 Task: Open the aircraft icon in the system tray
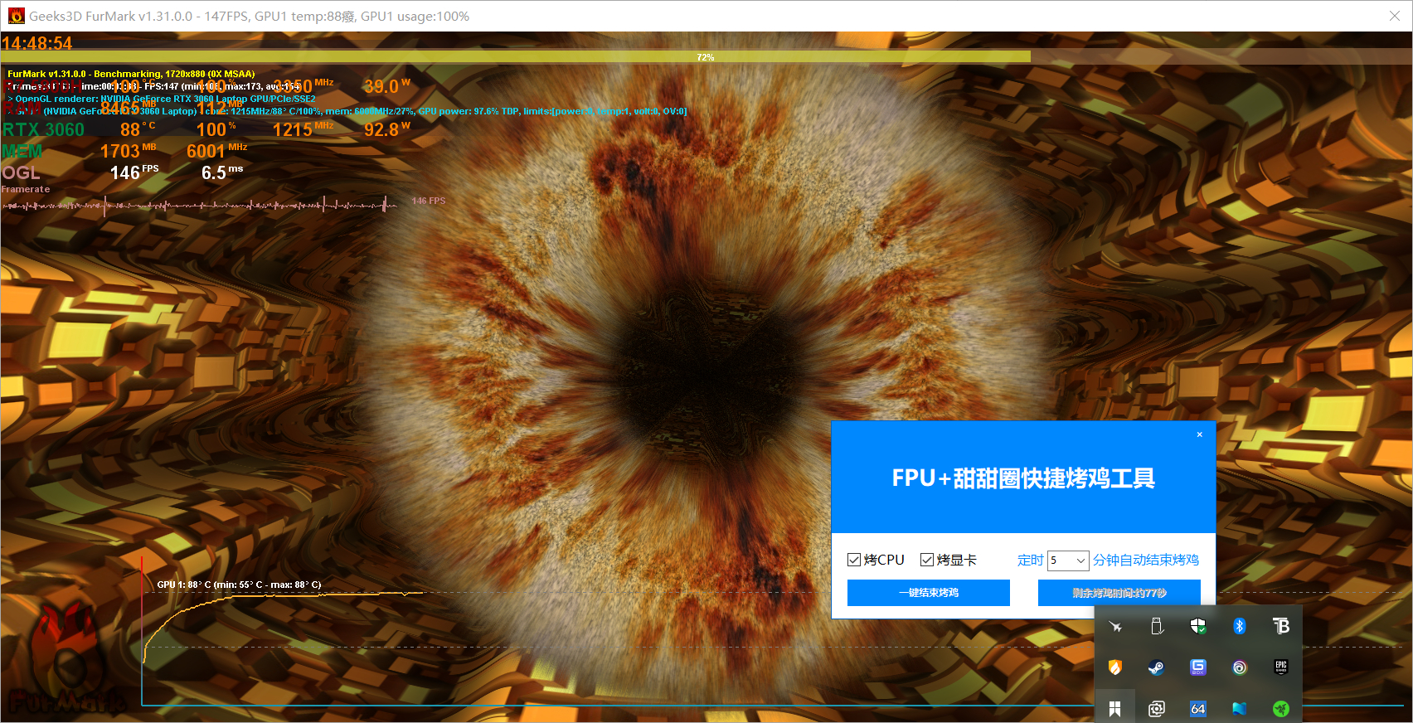[x=1115, y=627]
